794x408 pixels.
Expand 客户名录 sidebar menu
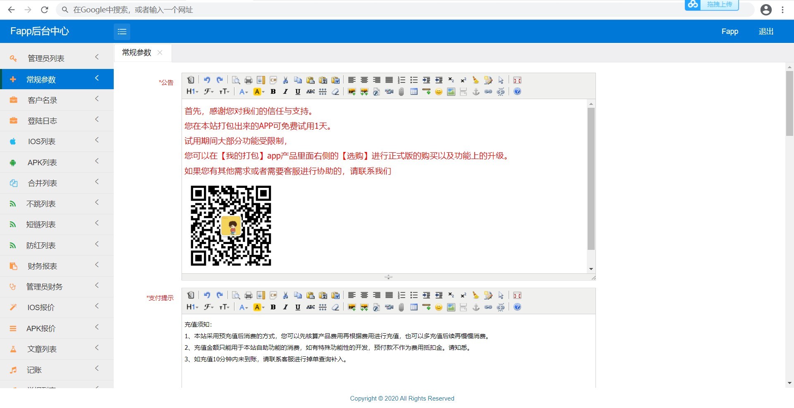pyautogui.click(x=57, y=100)
